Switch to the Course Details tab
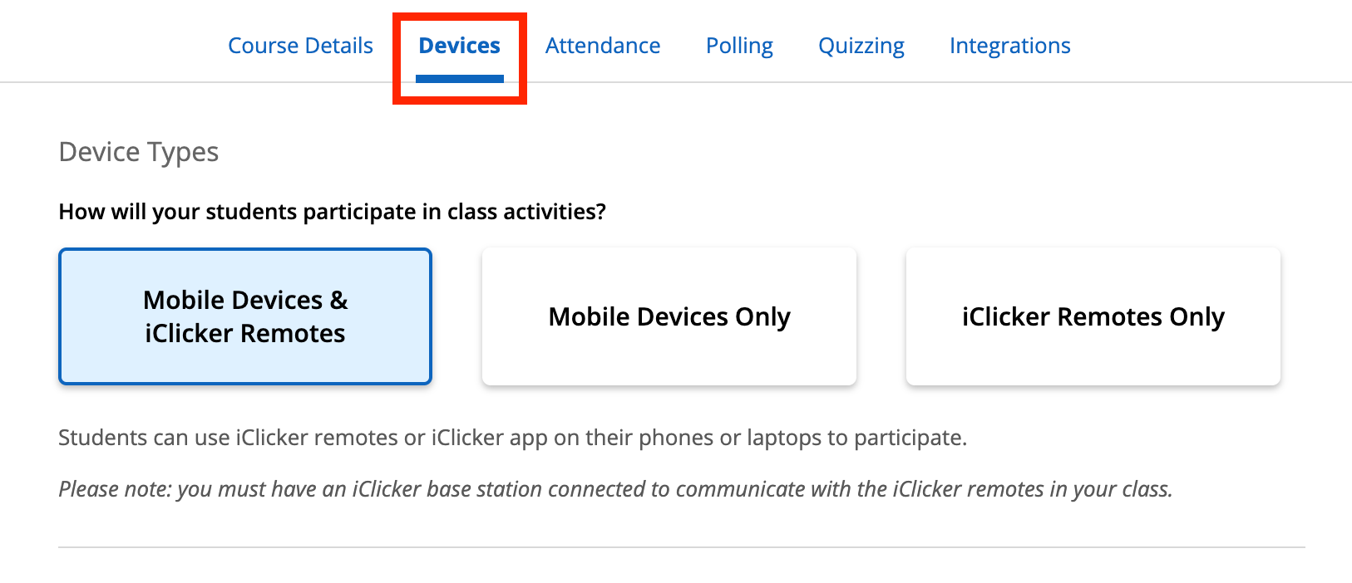The height and width of the screenshot is (583, 1352). [300, 46]
